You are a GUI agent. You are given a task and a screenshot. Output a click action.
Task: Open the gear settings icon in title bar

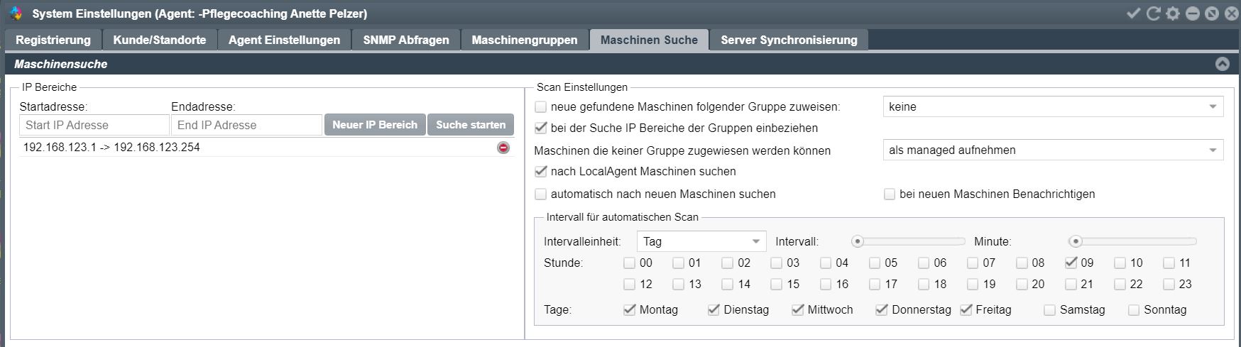pos(1173,13)
